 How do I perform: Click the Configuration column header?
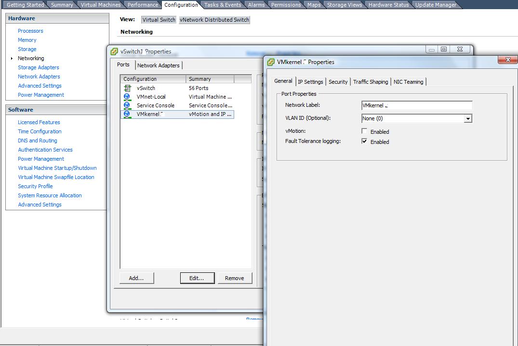[153, 79]
